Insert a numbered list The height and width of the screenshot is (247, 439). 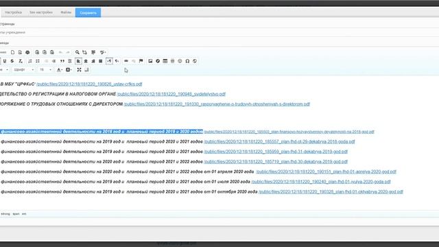tap(30, 61)
